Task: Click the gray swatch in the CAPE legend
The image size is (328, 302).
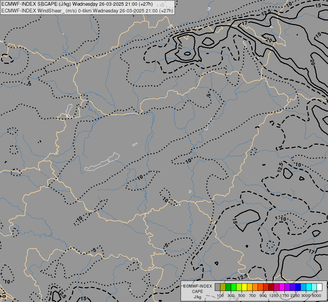Action: coord(217,287)
